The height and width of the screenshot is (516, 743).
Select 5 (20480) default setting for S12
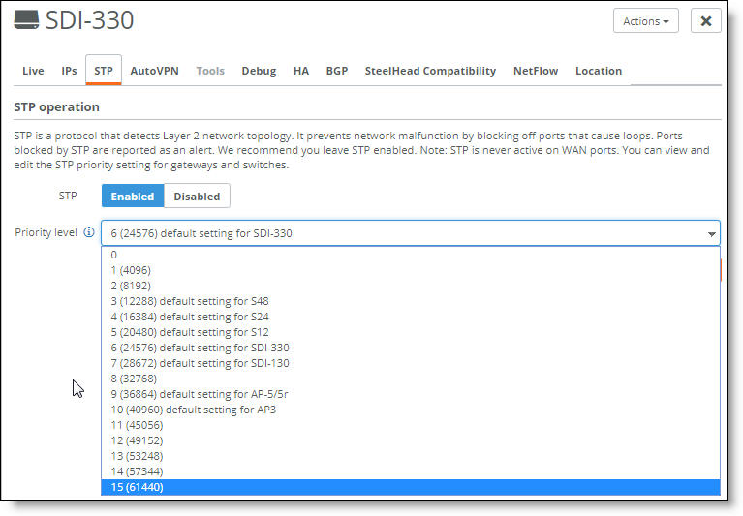[411, 332]
